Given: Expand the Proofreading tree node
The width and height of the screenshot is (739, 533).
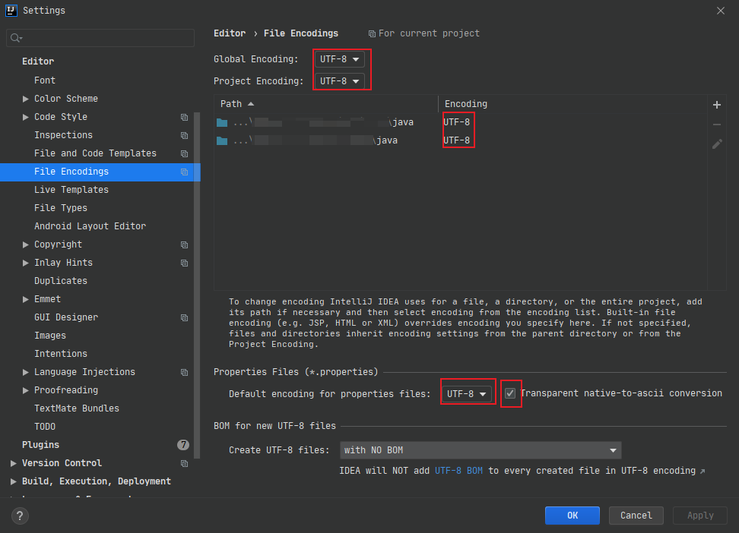Looking at the screenshot, I should 25,391.
